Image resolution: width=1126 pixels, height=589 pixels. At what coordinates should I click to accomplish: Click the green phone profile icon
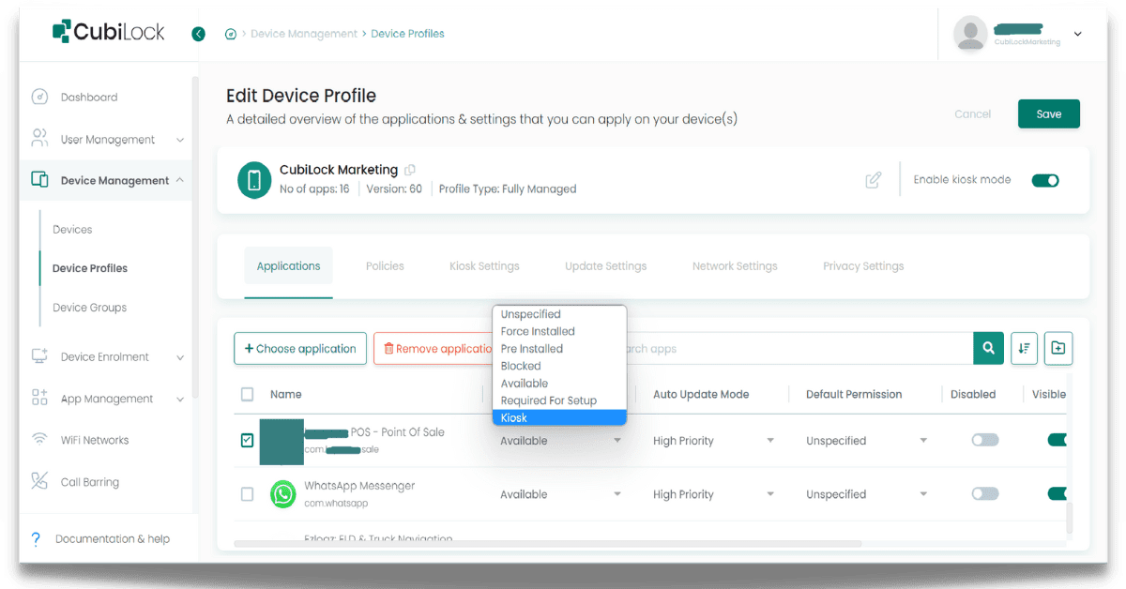[253, 180]
